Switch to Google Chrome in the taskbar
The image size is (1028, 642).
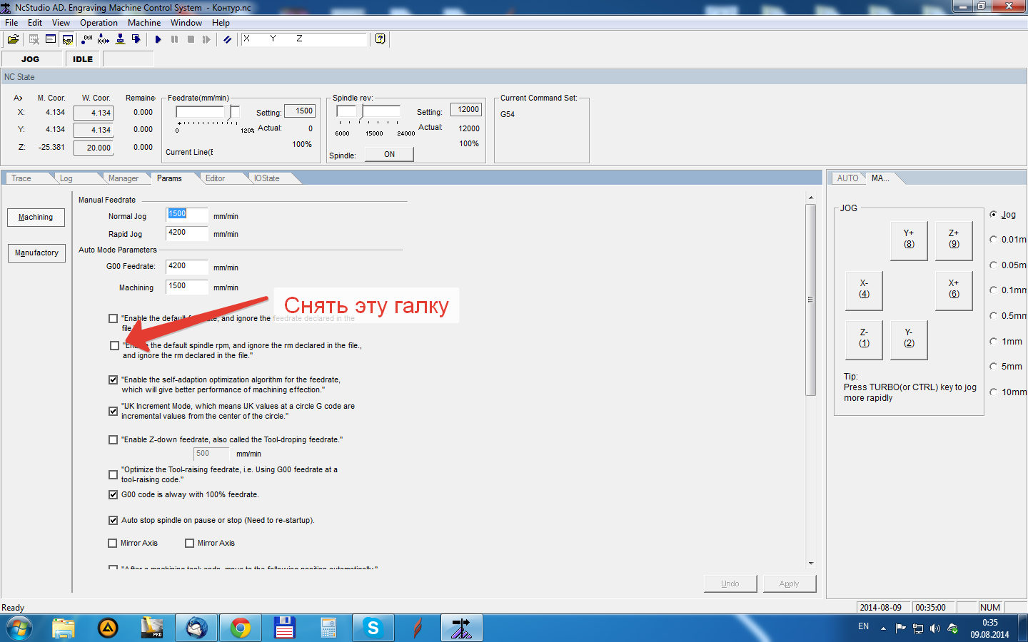pos(241,628)
